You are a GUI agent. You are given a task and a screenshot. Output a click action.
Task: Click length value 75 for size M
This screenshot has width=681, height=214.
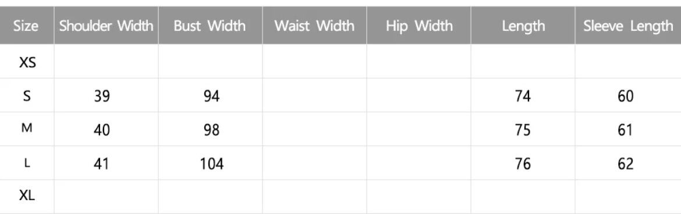523,130
